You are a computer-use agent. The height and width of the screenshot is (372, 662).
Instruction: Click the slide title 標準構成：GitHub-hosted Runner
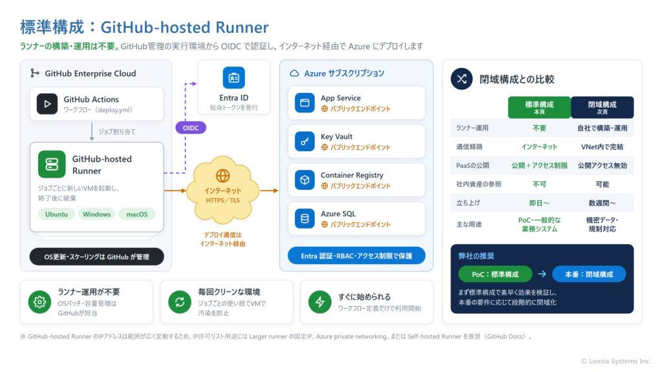[144, 27]
